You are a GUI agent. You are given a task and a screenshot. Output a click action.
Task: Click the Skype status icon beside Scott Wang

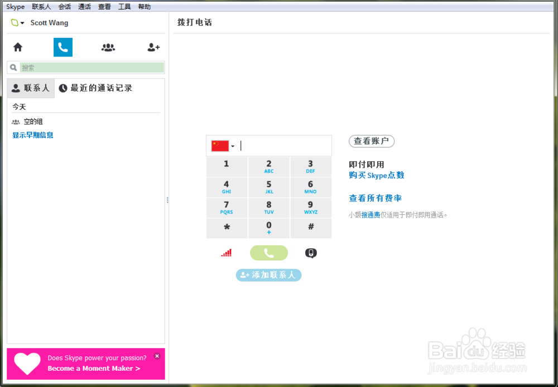[15, 23]
